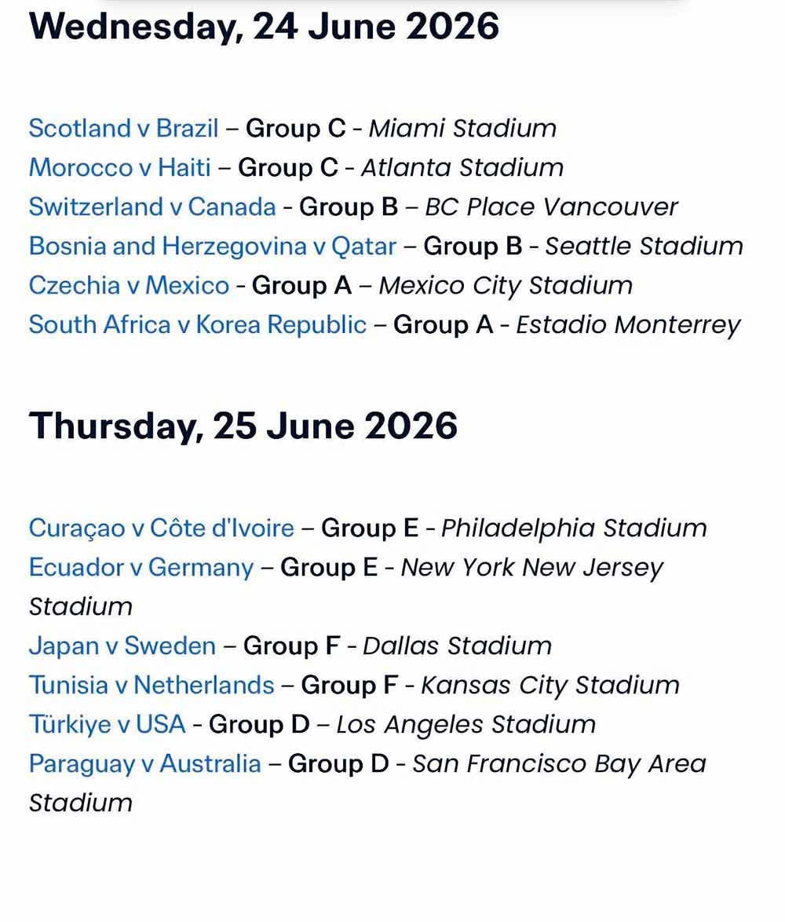The height and width of the screenshot is (922, 785).
Task: Select the Paraguay v Australia fixture link
Action: [144, 763]
